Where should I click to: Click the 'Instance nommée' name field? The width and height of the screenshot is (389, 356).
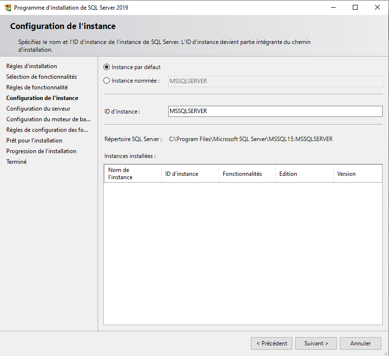(x=275, y=81)
